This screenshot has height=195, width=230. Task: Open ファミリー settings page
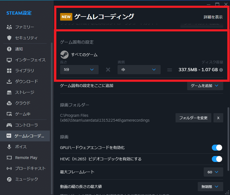click(25, 27)
